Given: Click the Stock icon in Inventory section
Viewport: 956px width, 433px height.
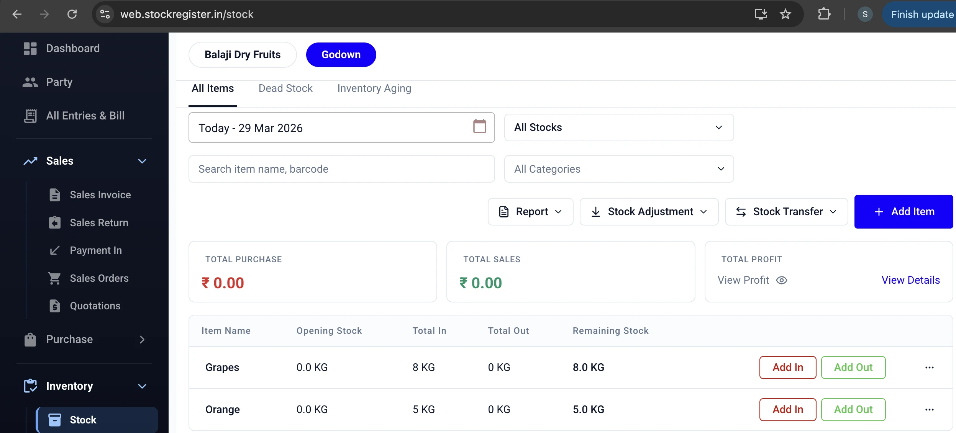Looking at the screenshot, I should (55, 420).
